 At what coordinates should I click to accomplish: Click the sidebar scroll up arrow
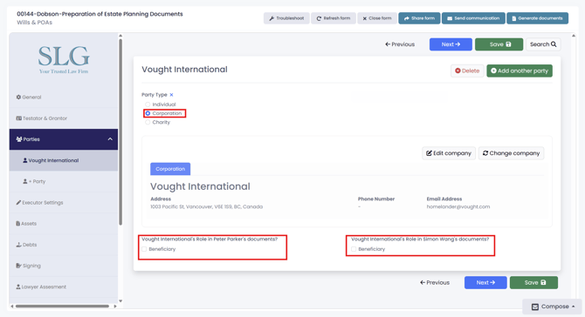[x=120, y=36]
